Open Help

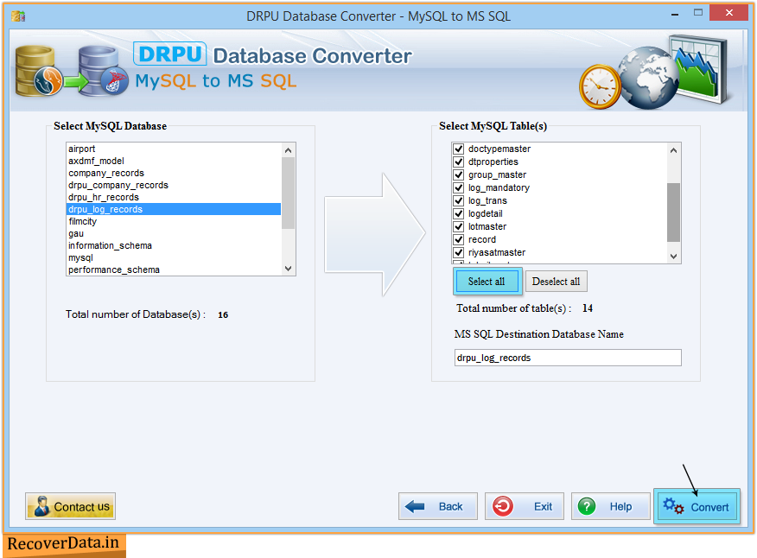tap(610, 506)
